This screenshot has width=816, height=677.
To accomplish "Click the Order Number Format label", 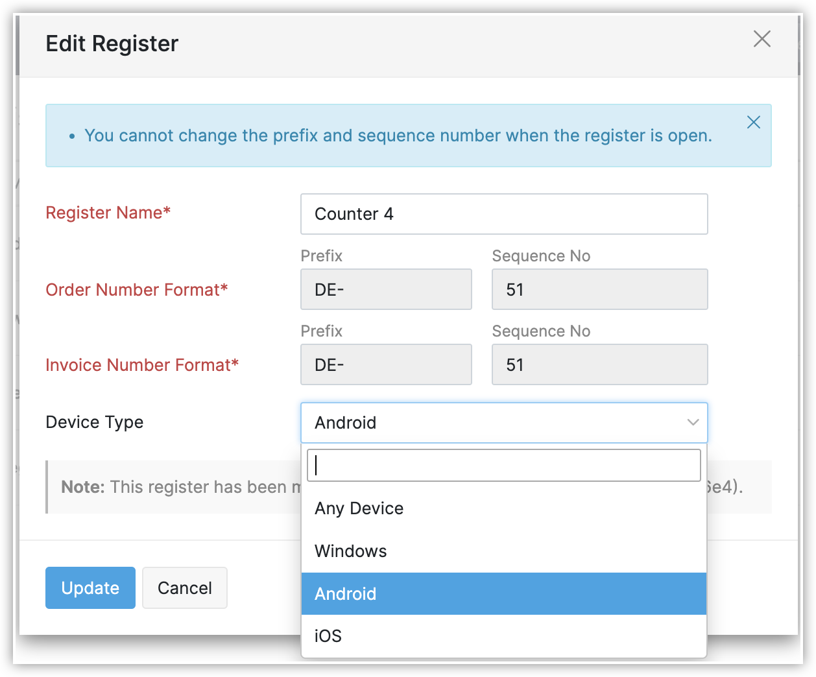I will [136, 290].
